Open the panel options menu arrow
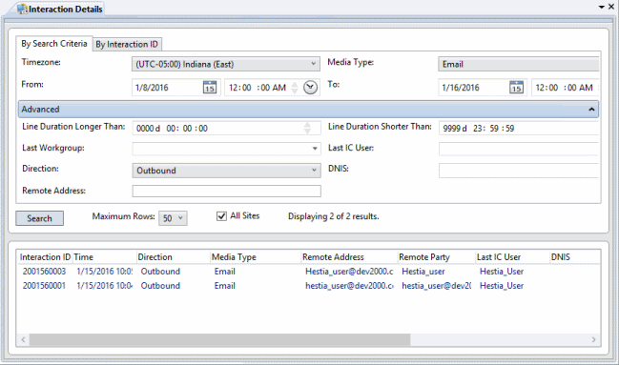Screen dimensions: 619x365 (602, 7)
